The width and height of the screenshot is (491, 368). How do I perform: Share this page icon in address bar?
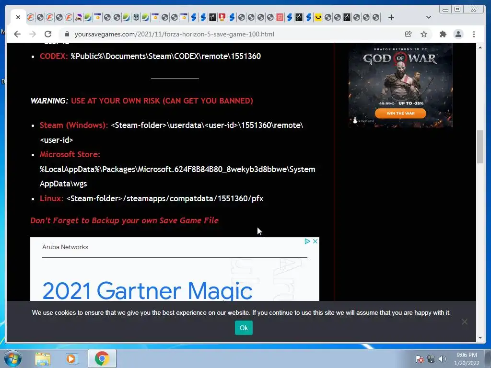pos(408,34)
